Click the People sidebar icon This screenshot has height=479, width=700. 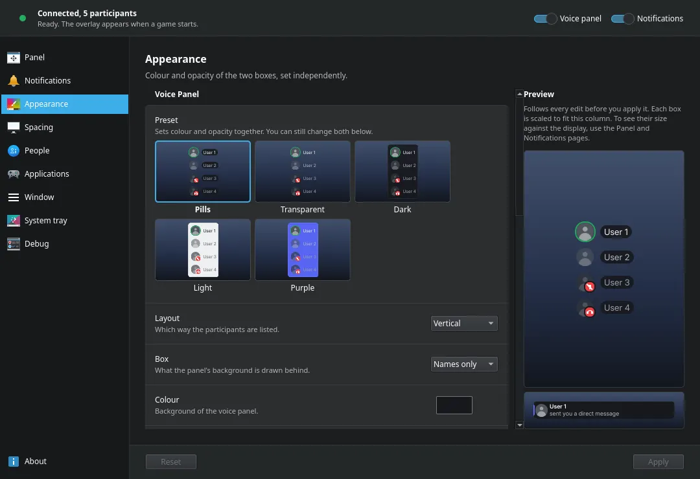coord(14,151)
